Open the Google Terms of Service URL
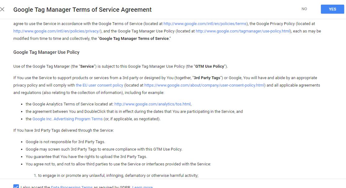346x188 pixels. (205, 23)
